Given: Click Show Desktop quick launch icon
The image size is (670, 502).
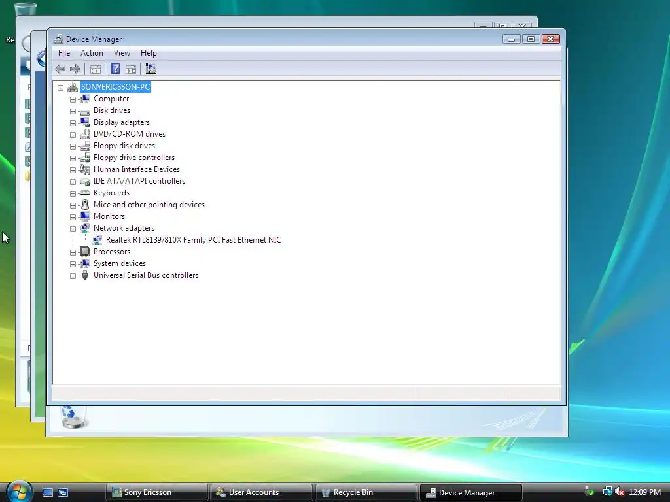Looking at the screenshot, I should coord(47,493).
